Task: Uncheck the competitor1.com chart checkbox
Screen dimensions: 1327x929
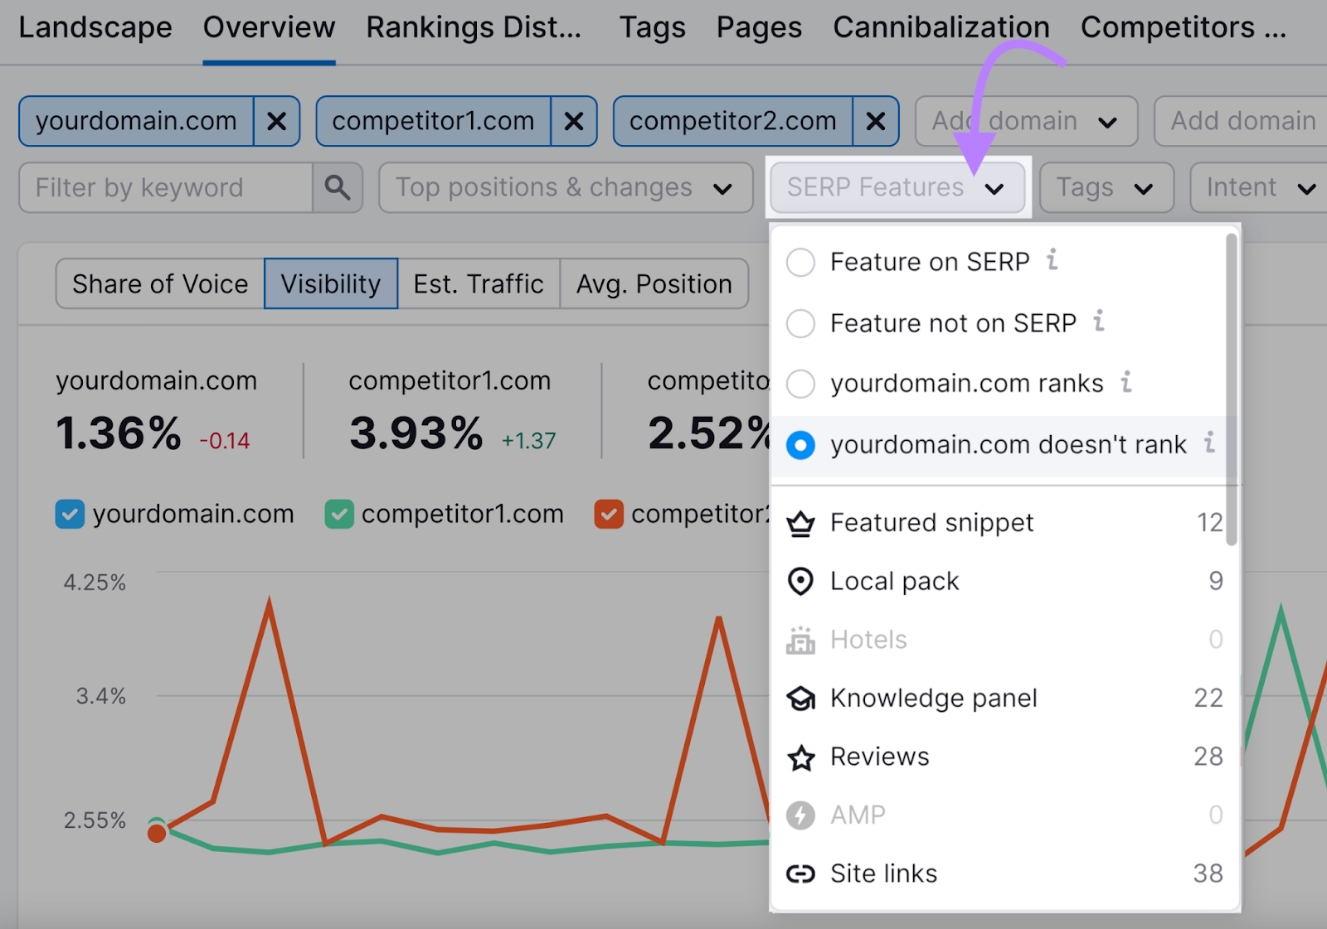Action: click(339, 514)
